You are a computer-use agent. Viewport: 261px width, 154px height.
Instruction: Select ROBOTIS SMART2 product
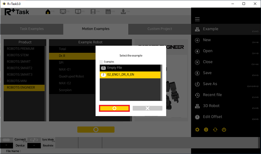click(x=24, y=68)
